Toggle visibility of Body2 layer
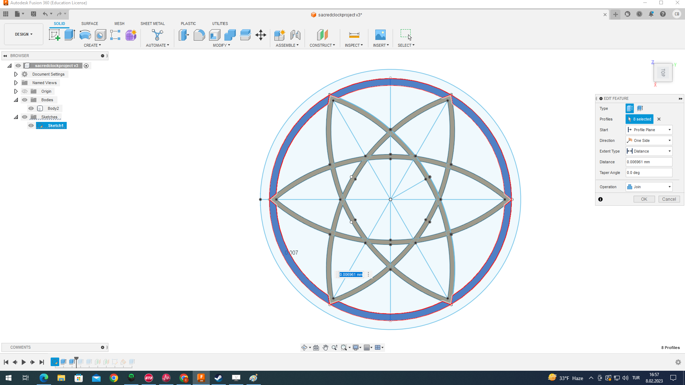Viewport: 685px width, 385px height. point(31,109)
